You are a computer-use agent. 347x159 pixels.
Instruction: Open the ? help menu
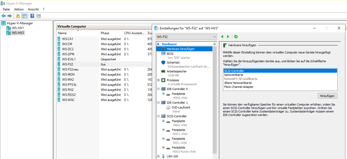click(x=43, y=9)
